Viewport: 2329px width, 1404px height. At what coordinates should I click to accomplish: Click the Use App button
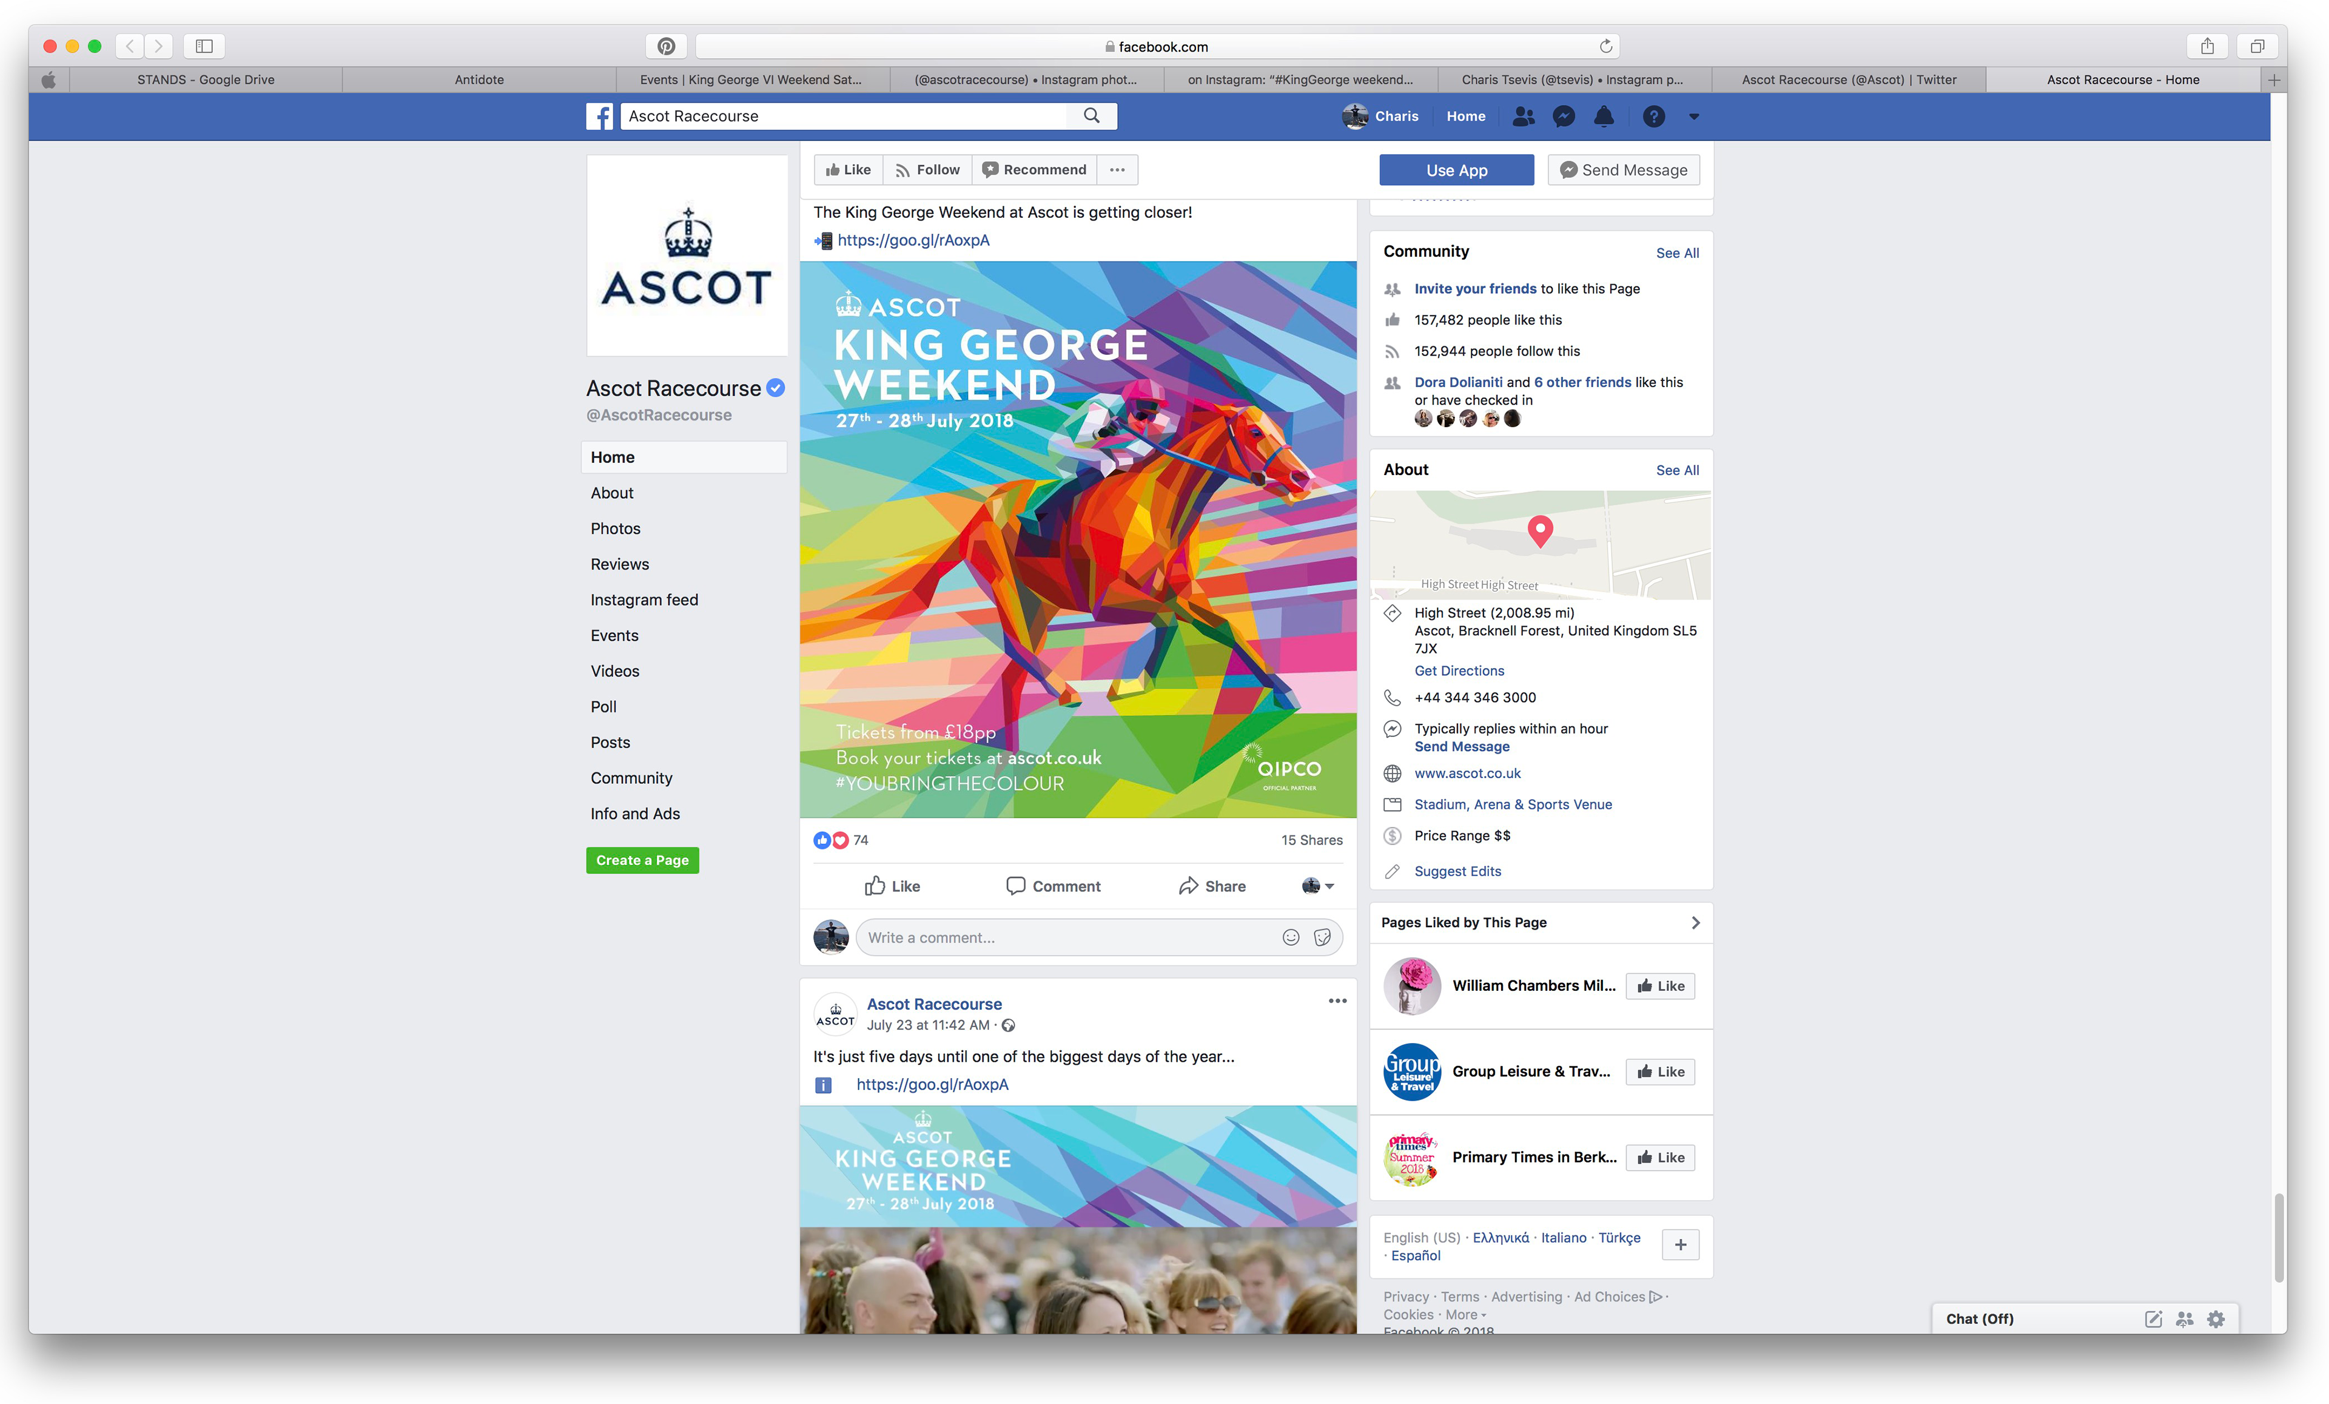click(1457, 170)
